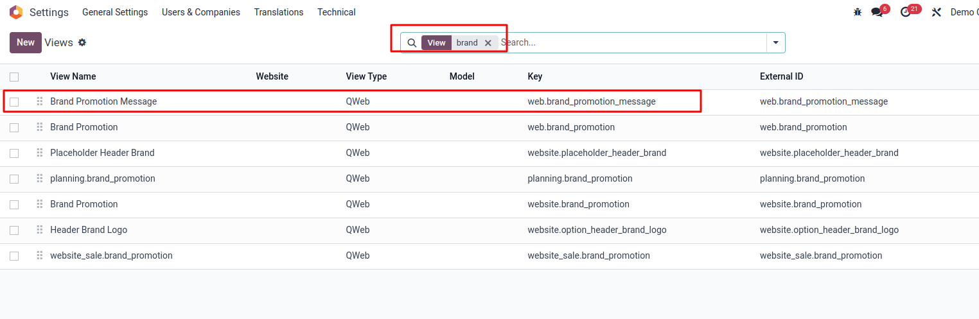Viewport: 979px width, 319px height.
Task: Click the search magnifier icon
Action: coord(412,43)
